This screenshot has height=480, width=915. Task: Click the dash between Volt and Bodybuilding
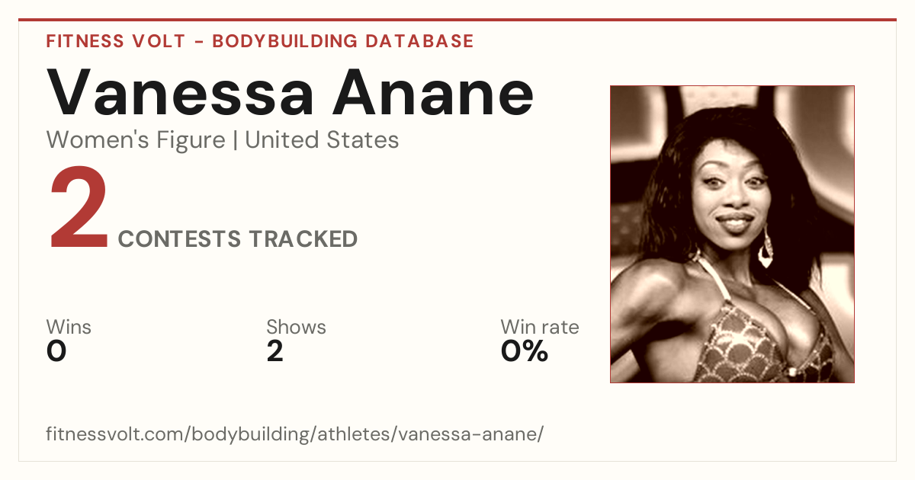click(198, 42)
